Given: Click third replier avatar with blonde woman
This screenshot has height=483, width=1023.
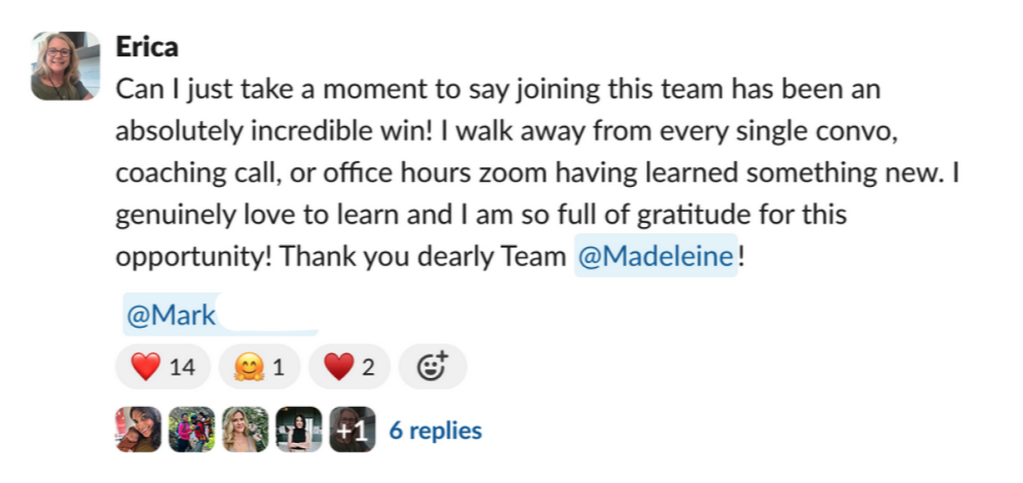Looking at the screenshot, I should pos(245,429).
